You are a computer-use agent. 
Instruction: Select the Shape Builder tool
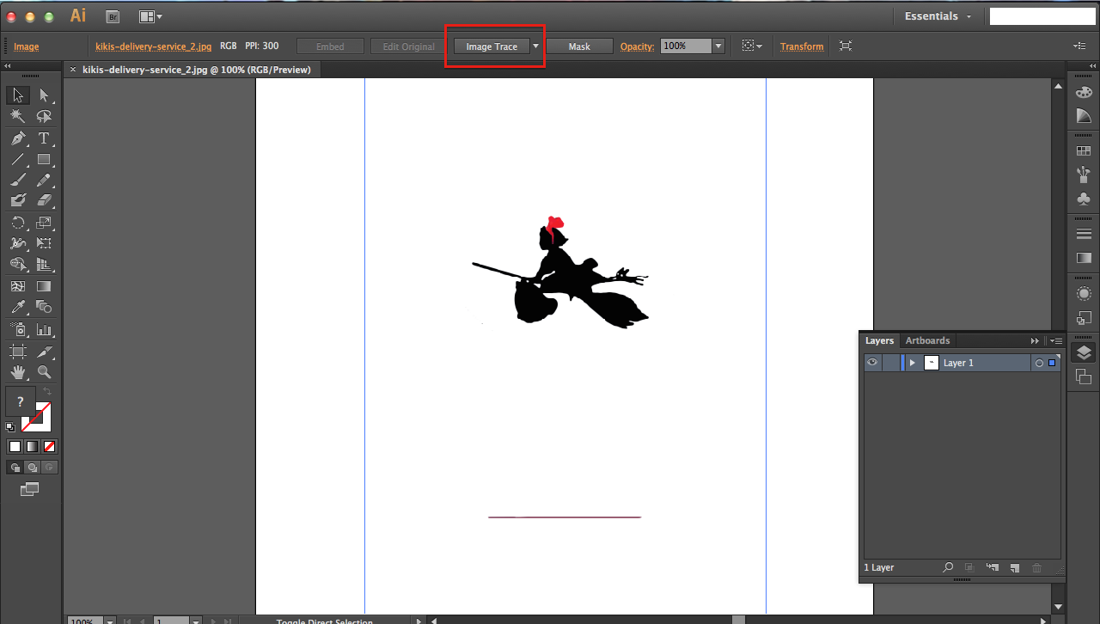click(x=18, y=265)
